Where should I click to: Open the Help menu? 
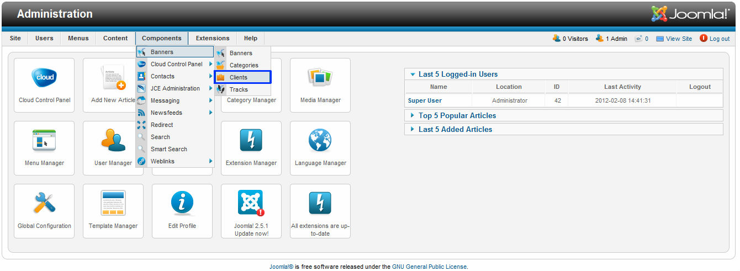coord(251,38)
